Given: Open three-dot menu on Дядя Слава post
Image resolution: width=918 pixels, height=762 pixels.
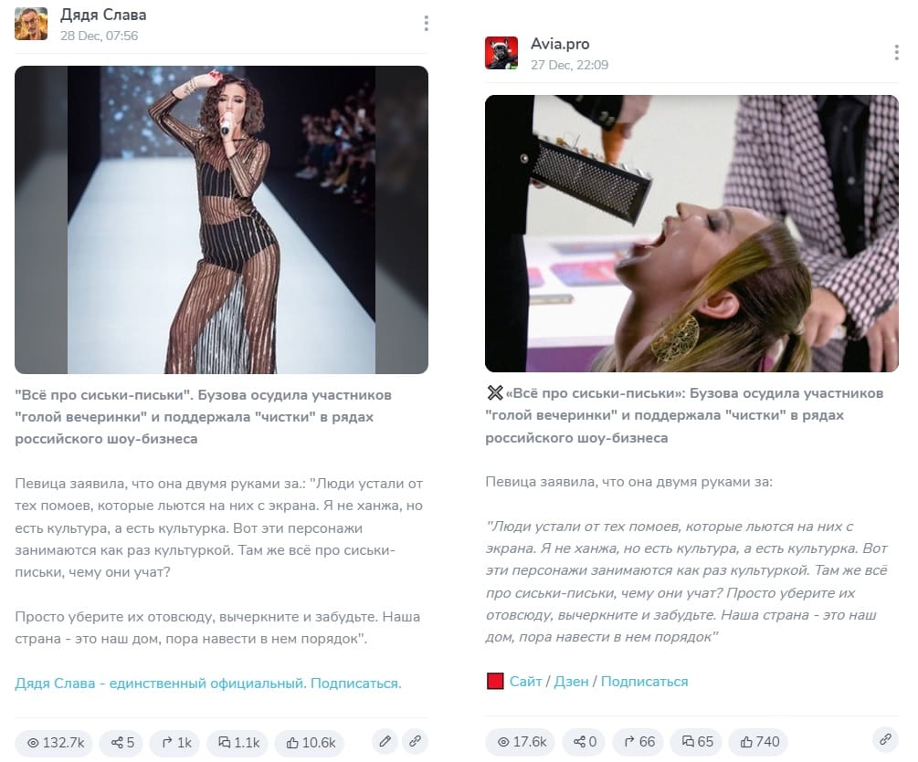Looking at the screenshot, I should click(426, 24).
